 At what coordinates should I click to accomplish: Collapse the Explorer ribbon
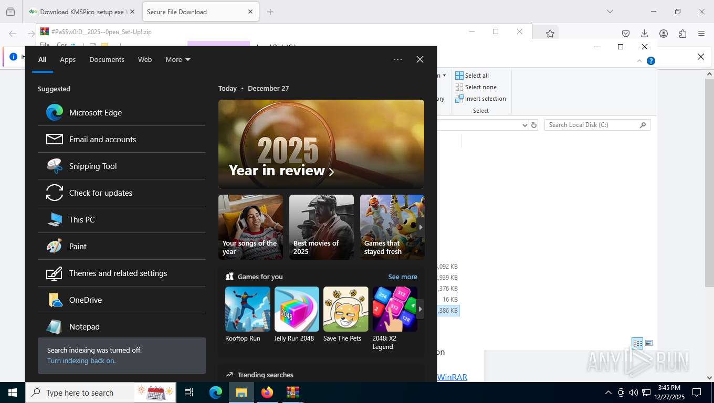point(639,61)
